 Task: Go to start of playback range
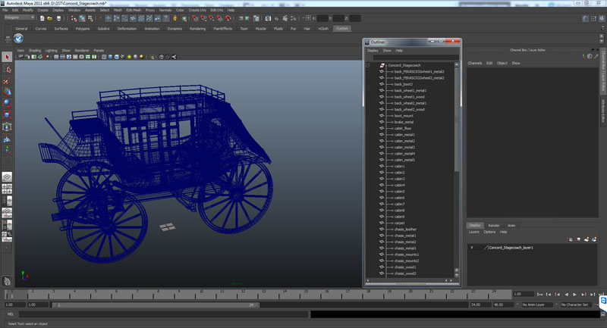click(x=541, y=294)
